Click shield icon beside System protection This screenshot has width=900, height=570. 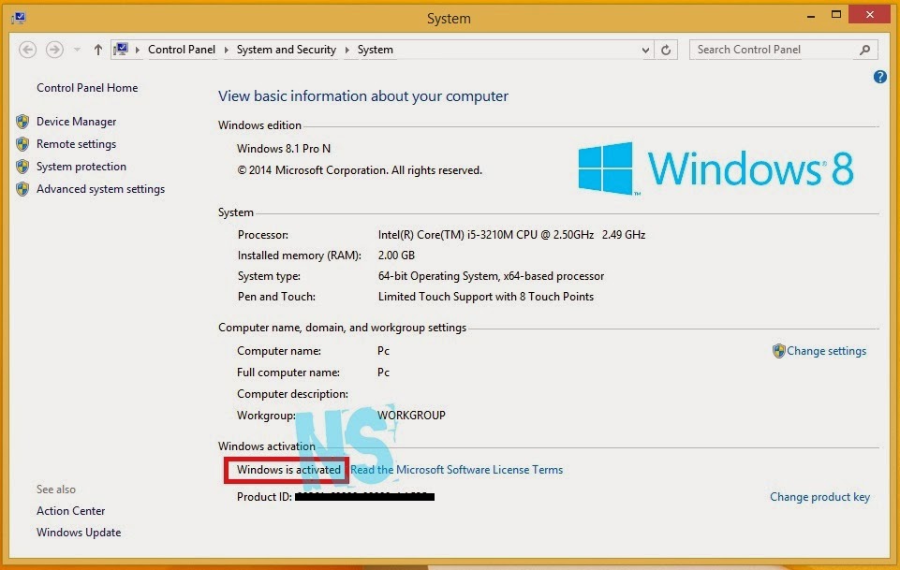click(22, 167)
